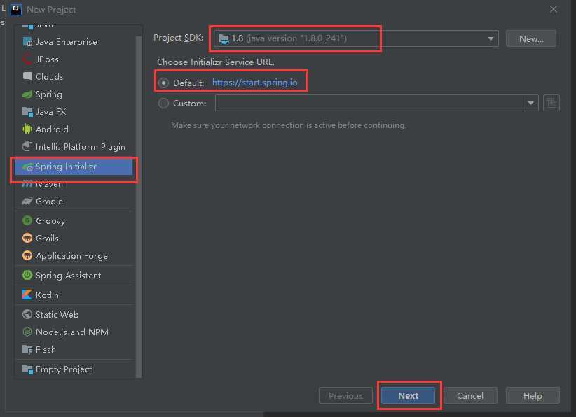
Task: Click the Java FX folder icon
Action: pyautogui.click(x=27, y=112)
